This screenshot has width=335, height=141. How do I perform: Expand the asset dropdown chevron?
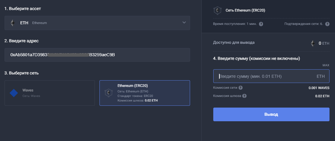tap(184, 23)
